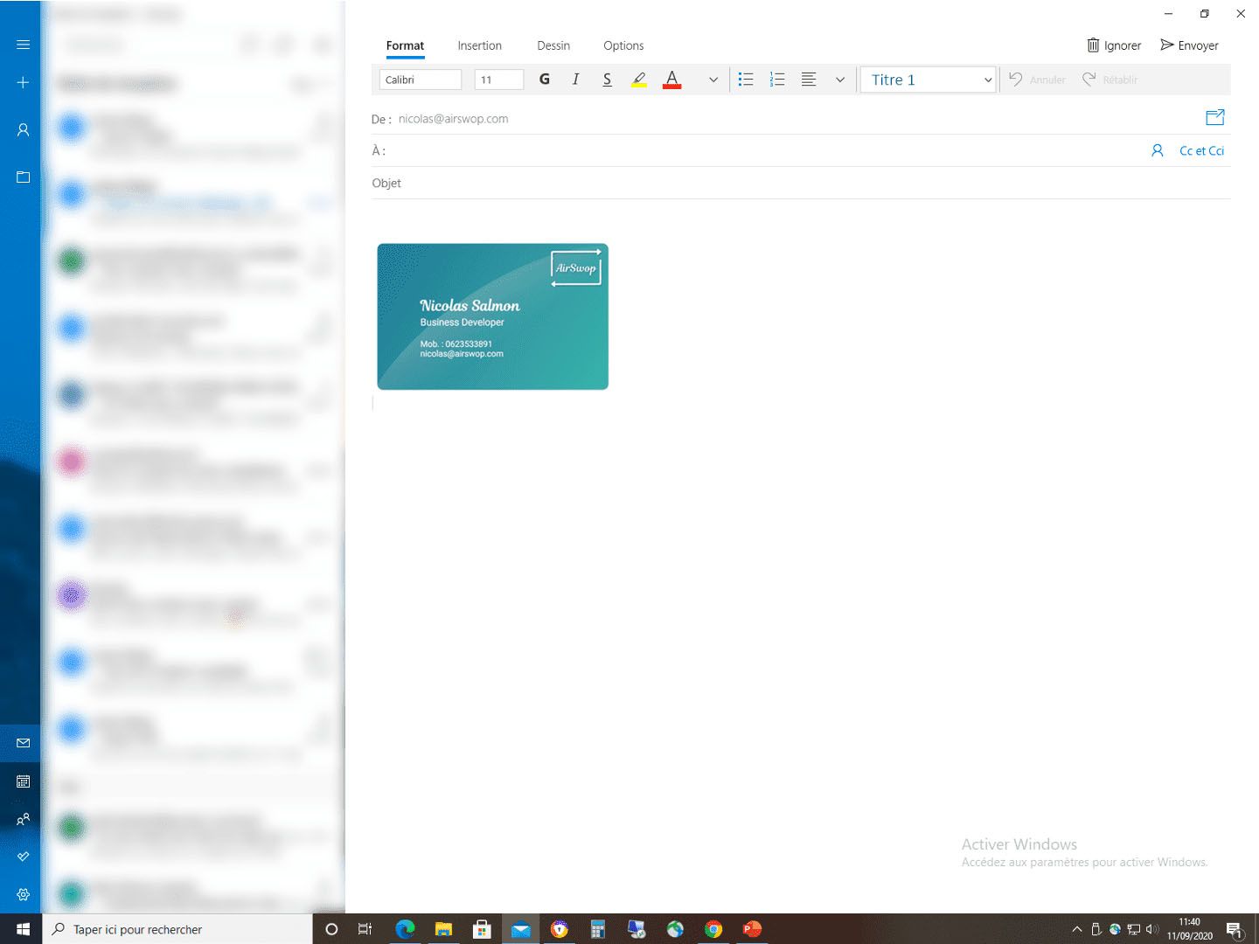Open the accounts pane person icon
This screenshot has height=944, width=1259.
tap(24, 129)
